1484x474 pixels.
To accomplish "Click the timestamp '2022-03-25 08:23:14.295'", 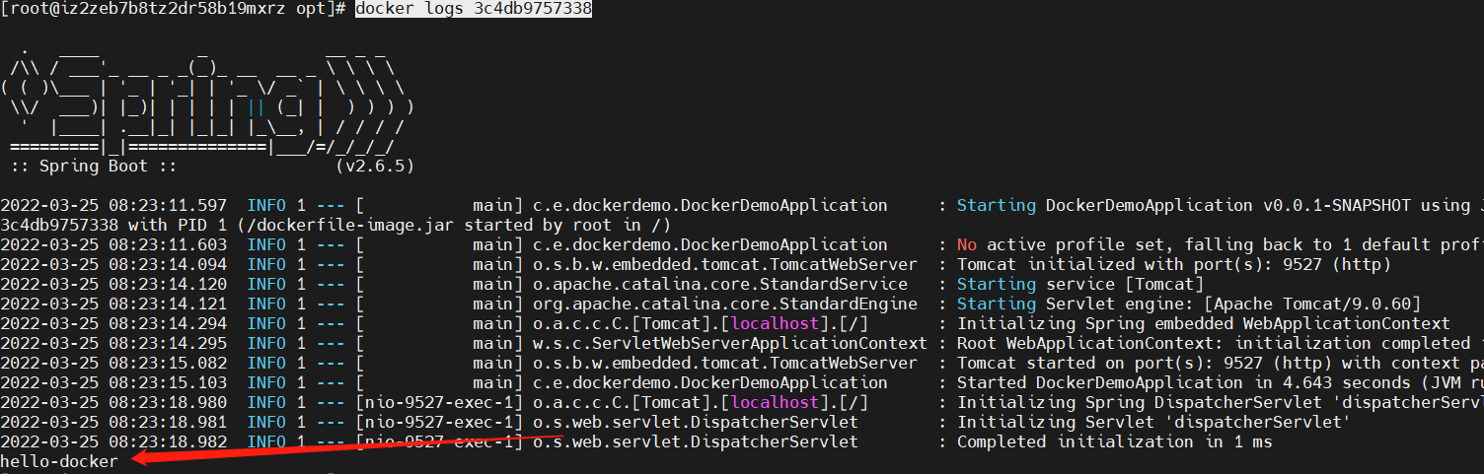I will tap(113, 344).
